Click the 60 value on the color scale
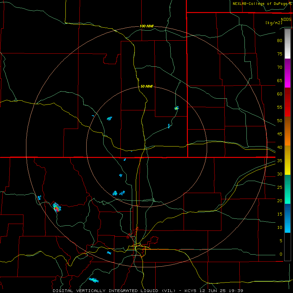293x293 pixels. (280, 94)
